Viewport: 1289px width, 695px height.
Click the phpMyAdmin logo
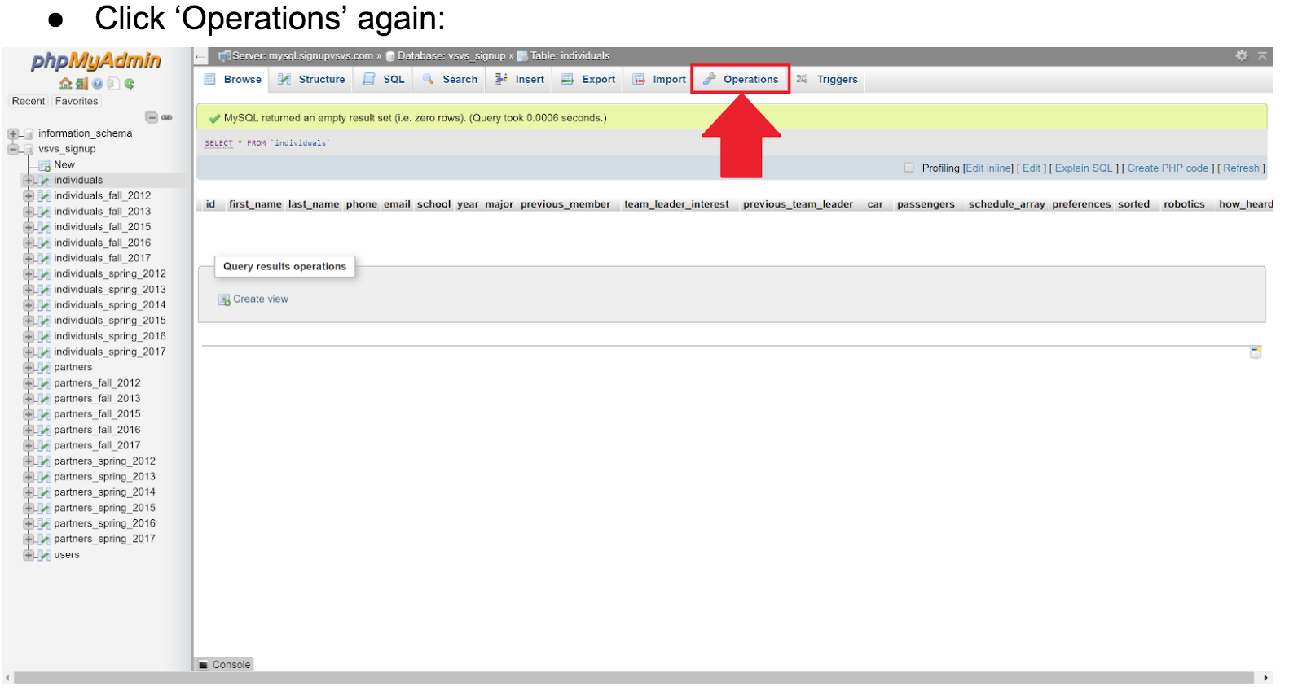96,61
